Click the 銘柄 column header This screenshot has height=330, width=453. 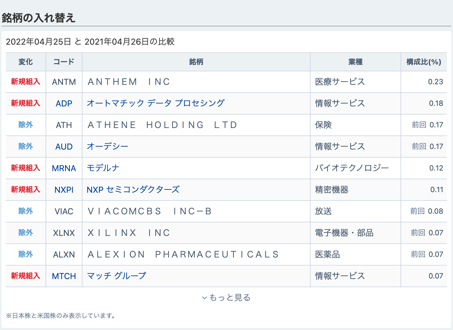[196, 62]
